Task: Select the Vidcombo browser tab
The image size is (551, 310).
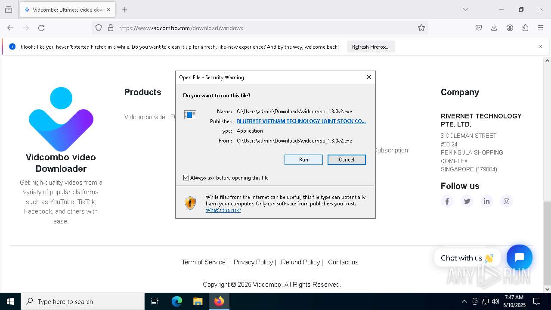Action: (68, 9)
